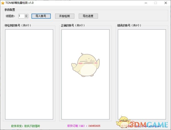The width and height of the screenshot is (171, 130).
Task: Close the TOM邮箱批量检测 window
Action: [166, 3]
